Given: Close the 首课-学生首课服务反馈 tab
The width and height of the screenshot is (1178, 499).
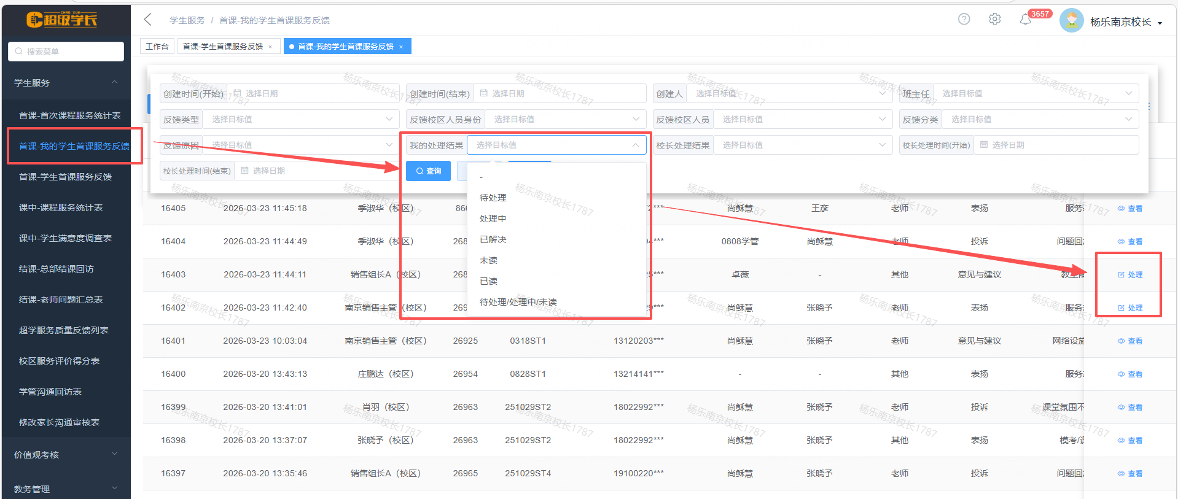Looking at the screenshot, I should tap(270, 47).
